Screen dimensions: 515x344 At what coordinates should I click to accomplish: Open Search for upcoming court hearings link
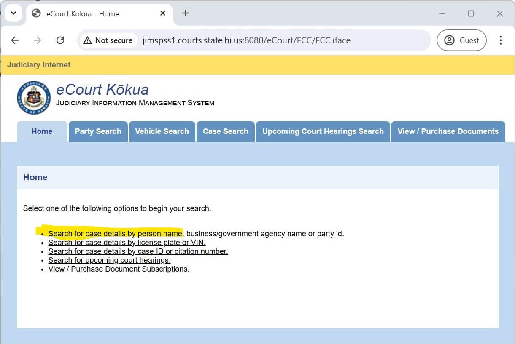coord(109,260)
